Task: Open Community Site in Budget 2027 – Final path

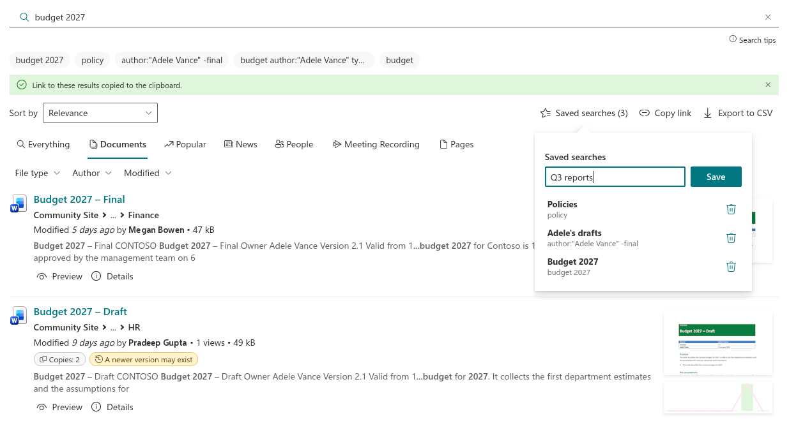Action: [x=66, y=215]
